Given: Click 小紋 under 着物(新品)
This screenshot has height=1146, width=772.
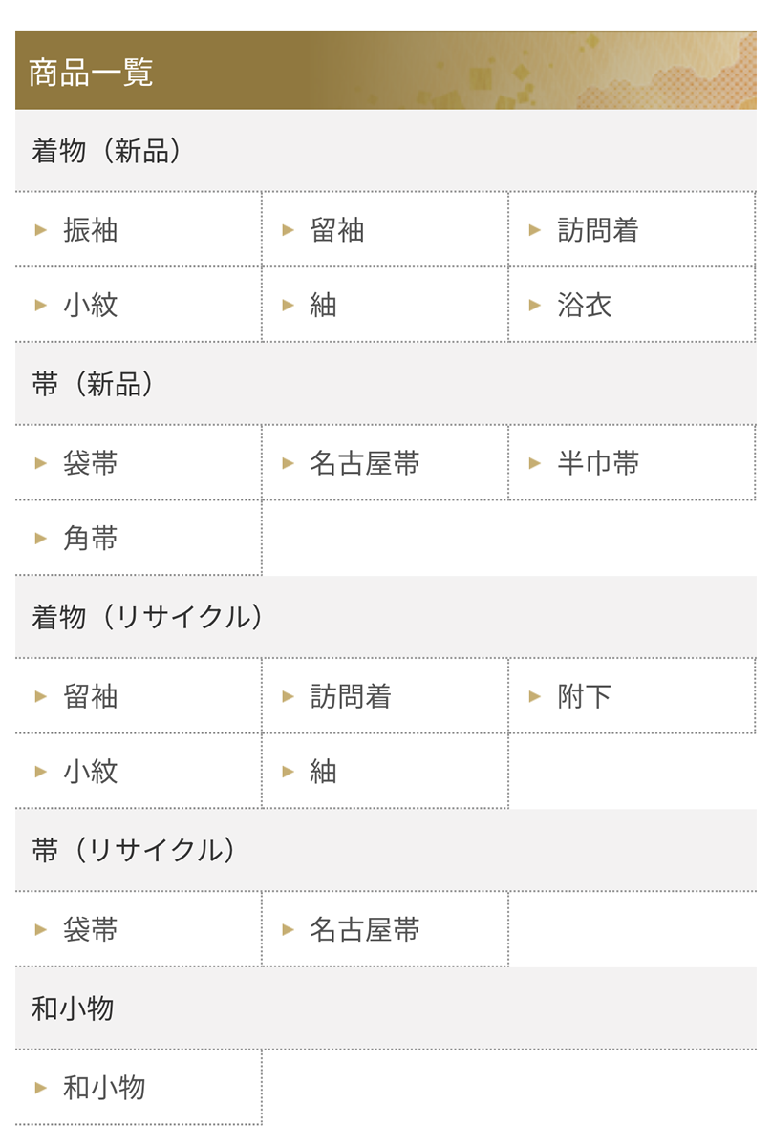Looking at the screenshot, I should coord(139,305).
